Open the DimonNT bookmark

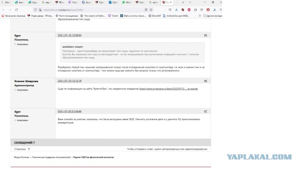click(x=155, y=16)
